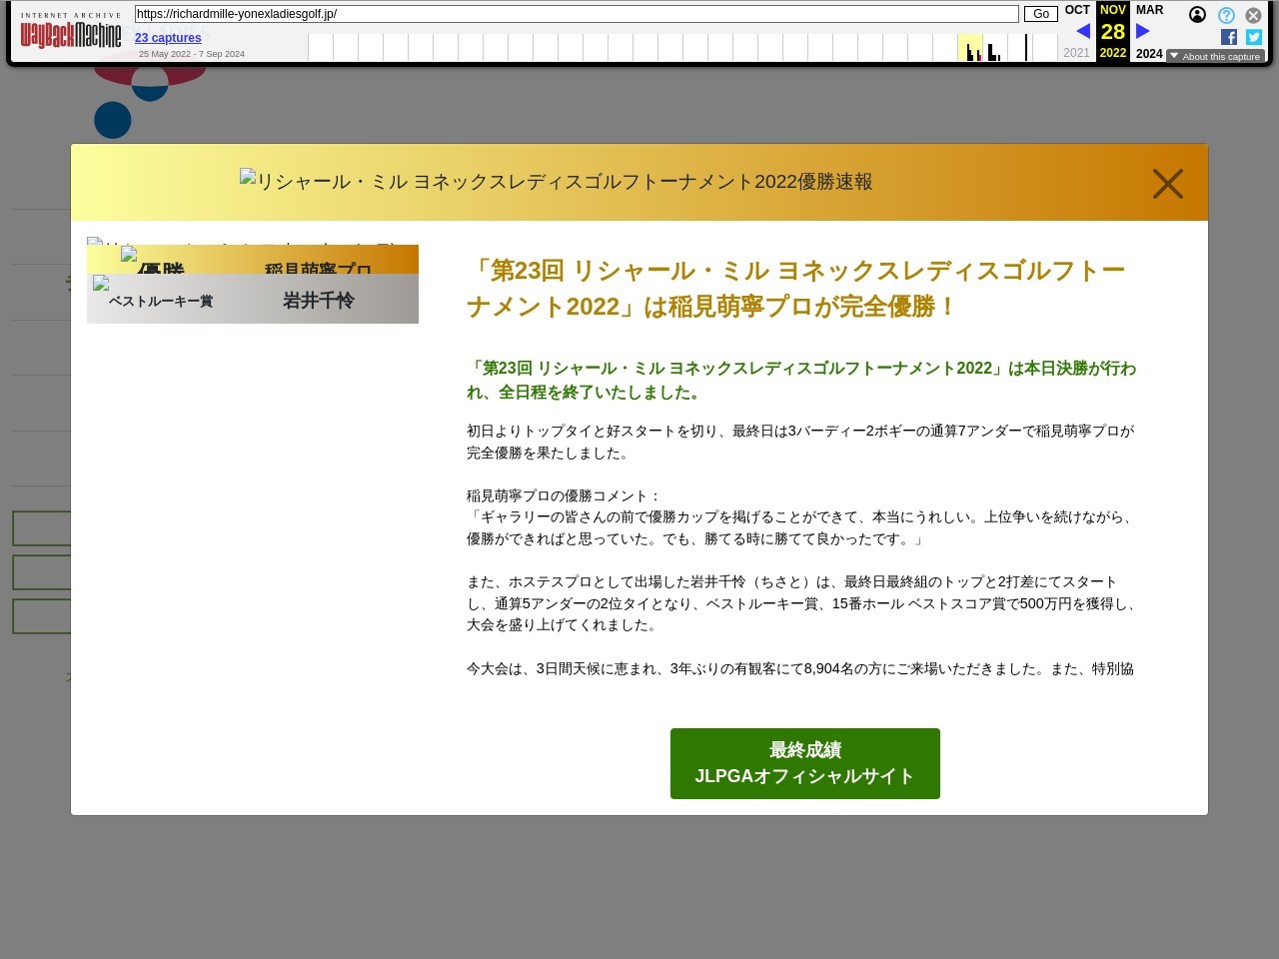Viewport: 1279px width, 959px height.
Task: Click Best Rookie award banner for 岩井千怜
Action: 253,299
